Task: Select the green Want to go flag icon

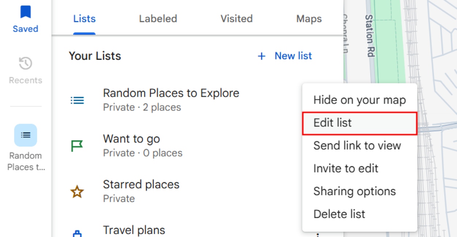Action: tap(77, 145)
